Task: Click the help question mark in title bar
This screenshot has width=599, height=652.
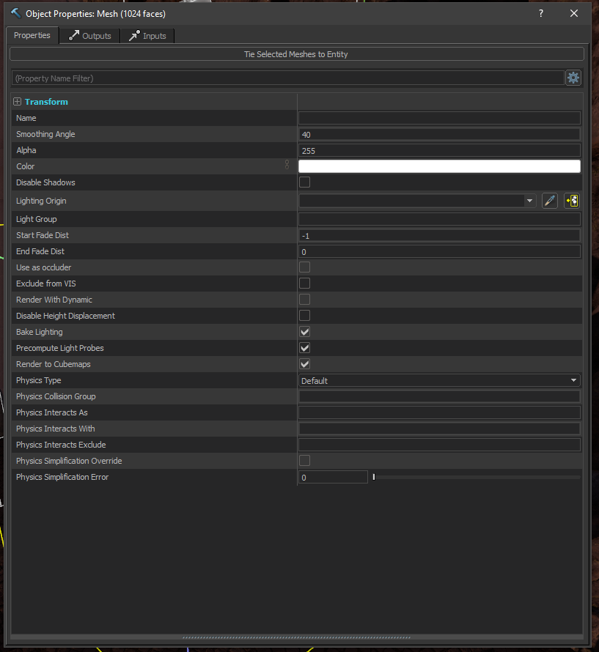Action: (541, 14)
